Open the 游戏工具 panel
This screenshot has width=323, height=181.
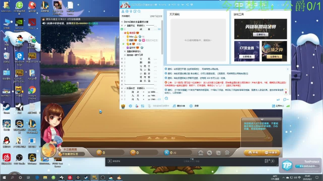239,14
